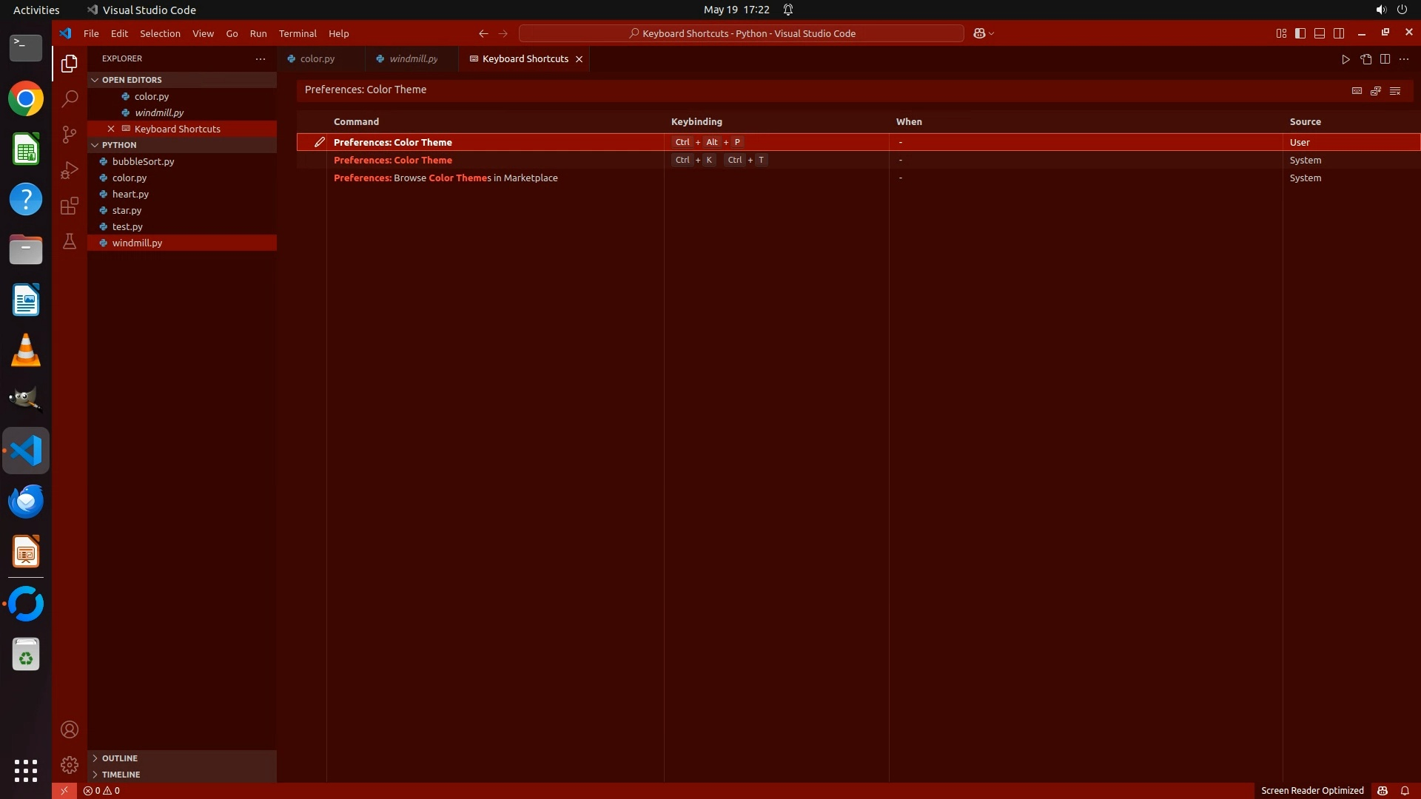
Task: Click the edit pencil on Color Theme row
Action: (x=319, y=142)
